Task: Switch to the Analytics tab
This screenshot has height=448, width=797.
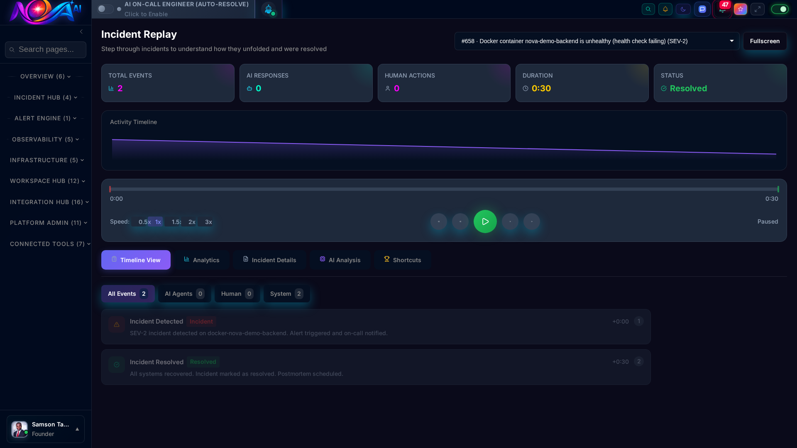Action: pyautogui.click(x=202, y=260)
